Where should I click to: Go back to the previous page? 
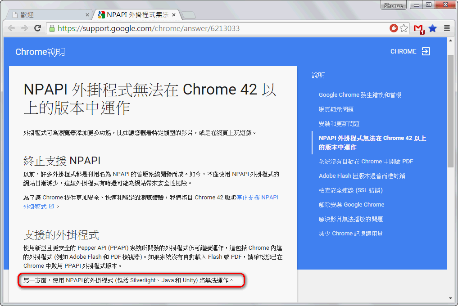12,28
